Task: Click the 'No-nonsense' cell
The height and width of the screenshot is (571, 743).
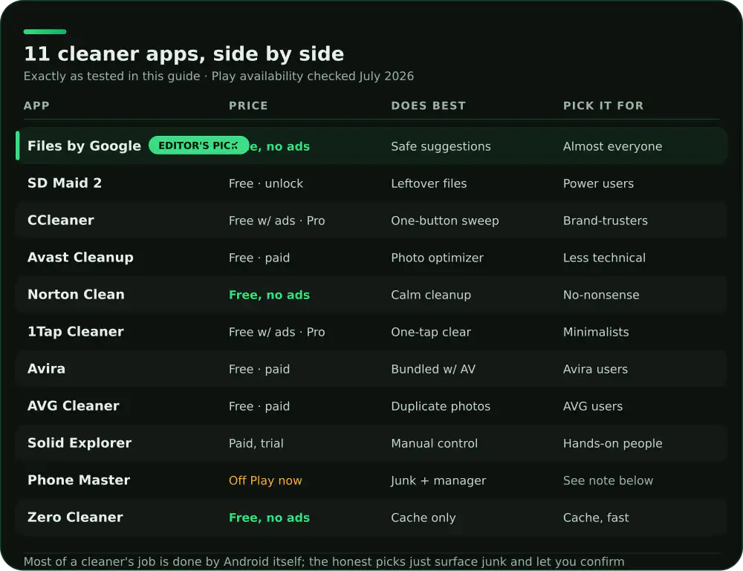Action: coord(601,295)
